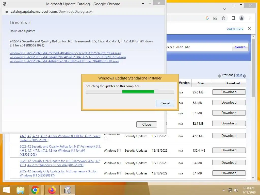Viewport: 260px width, 195px height.
Task: Share this page using the share icon
Action: (215, 18)
